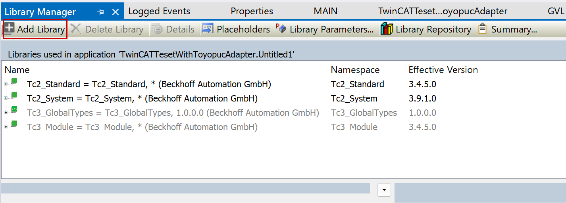Open the Library Repository

point(426,29)
